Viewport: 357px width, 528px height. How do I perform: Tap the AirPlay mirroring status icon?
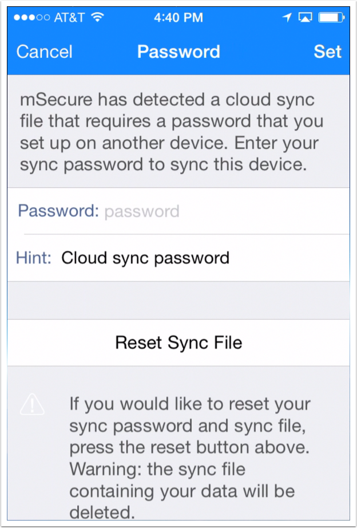click(x=306, y=17)
